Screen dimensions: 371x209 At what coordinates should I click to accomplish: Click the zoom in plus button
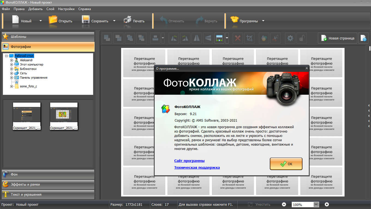point(327,204)
